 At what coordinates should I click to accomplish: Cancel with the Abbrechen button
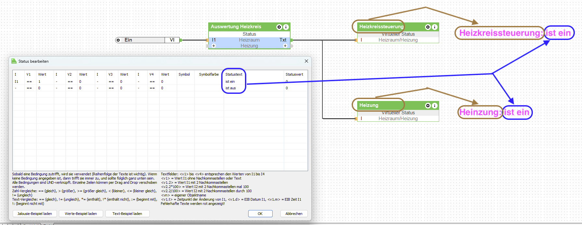pos(294,214)
